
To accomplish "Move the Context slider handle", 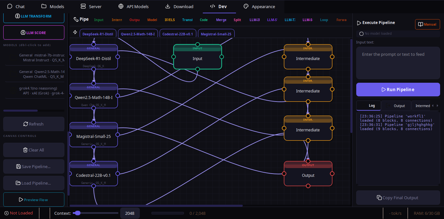I will (77, 213).
